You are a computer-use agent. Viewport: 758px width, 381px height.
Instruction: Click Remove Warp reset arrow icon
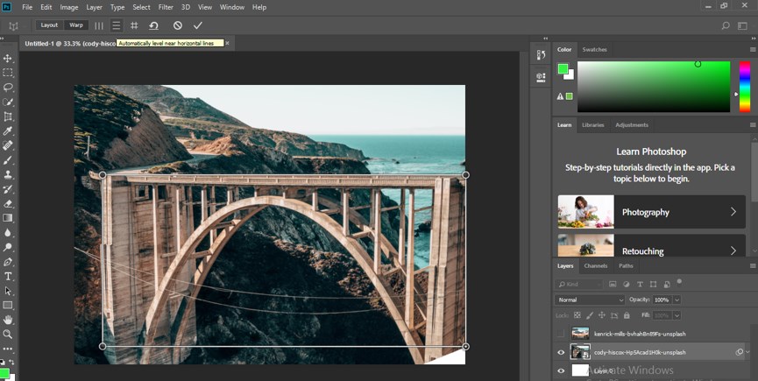(153, 25)
